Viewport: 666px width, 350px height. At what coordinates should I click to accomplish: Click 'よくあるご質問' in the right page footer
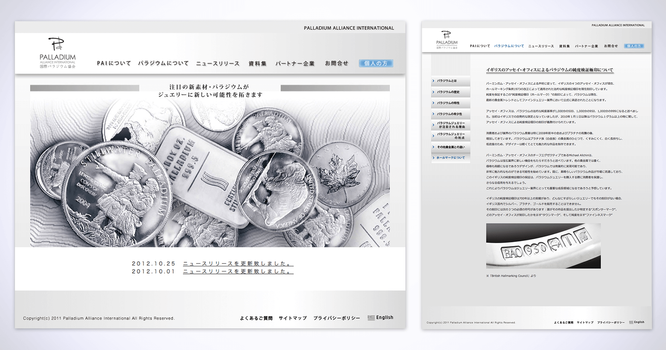click(564, 323)
